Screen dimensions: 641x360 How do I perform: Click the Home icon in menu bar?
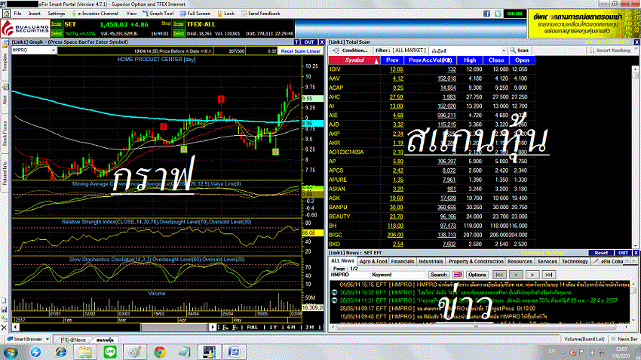pos(7,14)
